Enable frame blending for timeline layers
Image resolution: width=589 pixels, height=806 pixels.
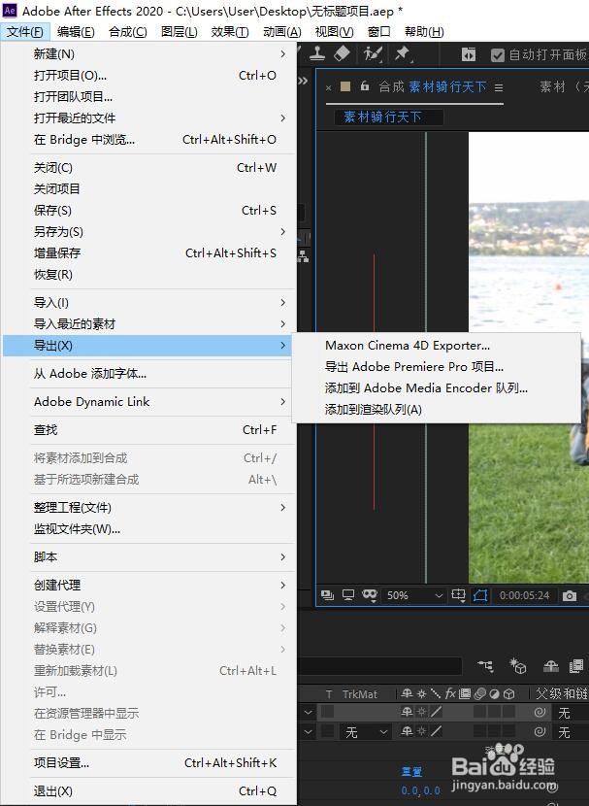coord(576,667)
